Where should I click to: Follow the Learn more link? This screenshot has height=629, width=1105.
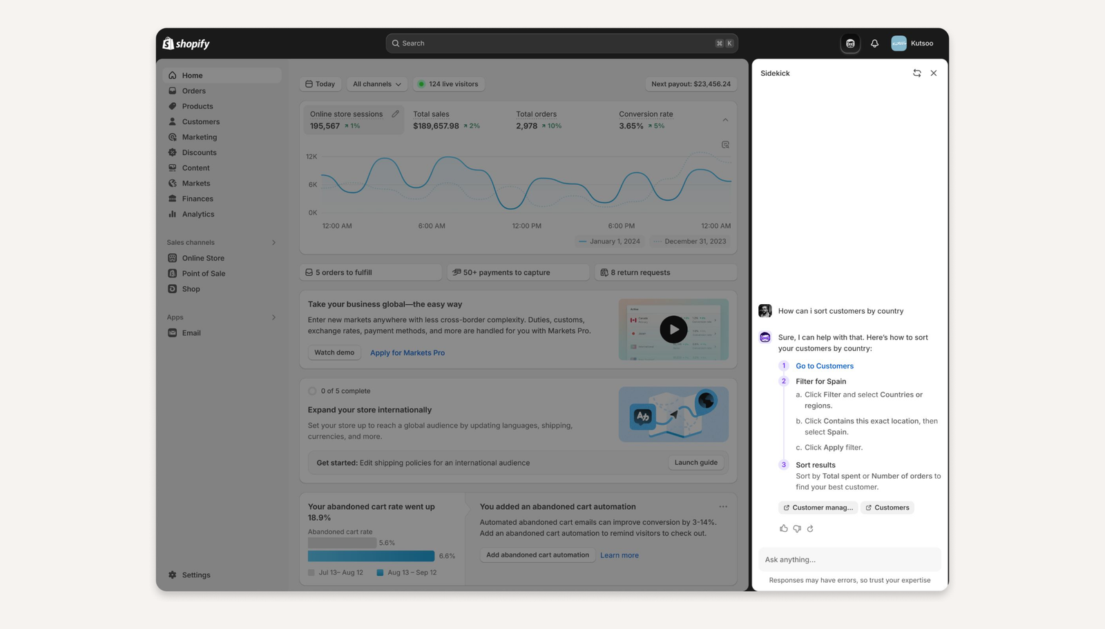(619, 555)
